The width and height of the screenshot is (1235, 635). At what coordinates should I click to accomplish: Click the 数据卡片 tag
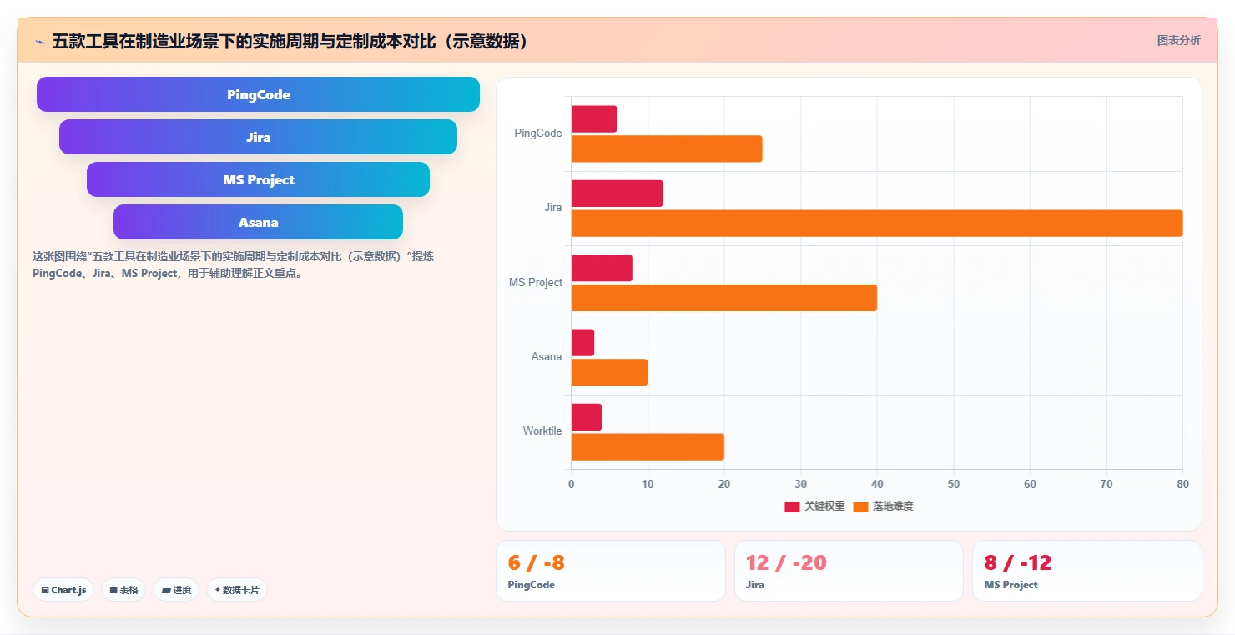[237, 590]
